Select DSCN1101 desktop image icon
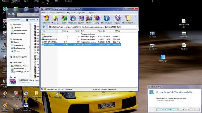Image resolution: width=202 pixels, height=113 pixels. click(152, 35)
